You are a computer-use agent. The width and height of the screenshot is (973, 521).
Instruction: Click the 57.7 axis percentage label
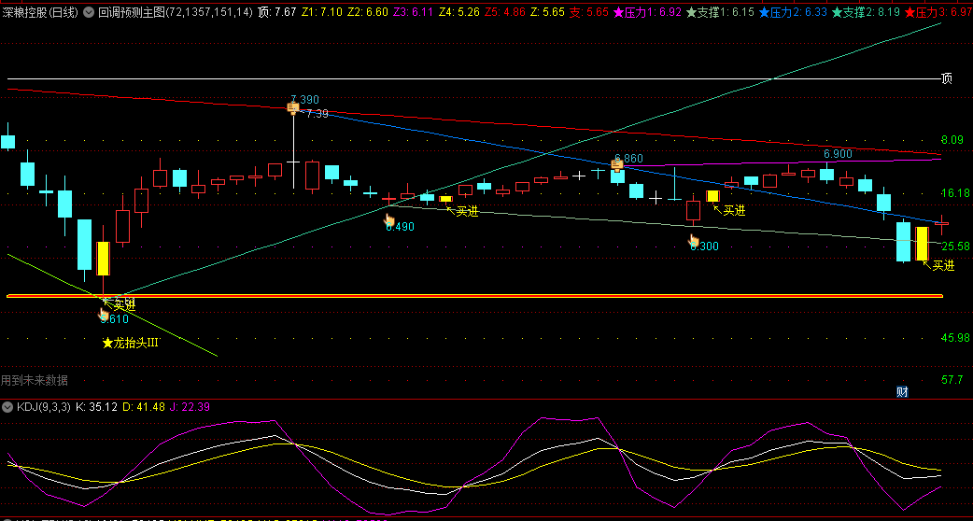point(952,380)
